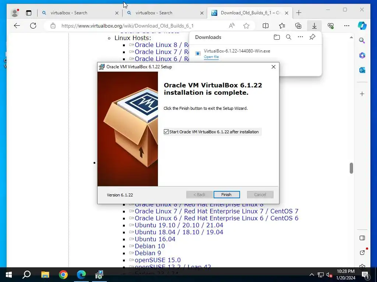
Task: Open Ubuntu 16.04 download link
Action: tap(155, 239)
